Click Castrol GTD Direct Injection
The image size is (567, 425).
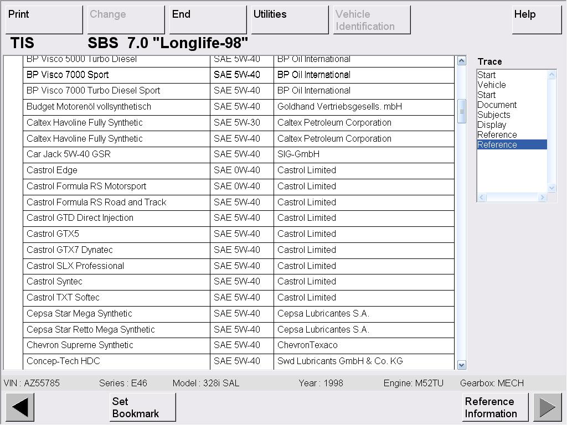116,218
